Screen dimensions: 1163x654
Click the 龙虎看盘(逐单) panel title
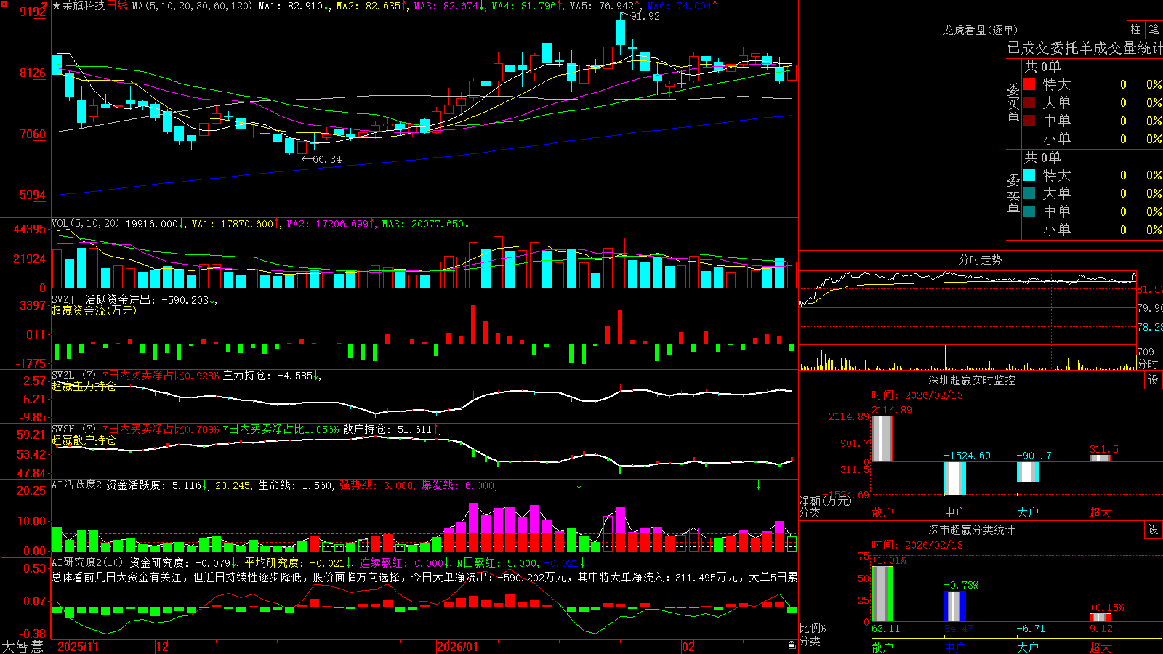click(x=980, y=30)
